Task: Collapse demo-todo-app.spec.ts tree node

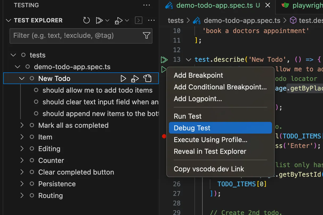Action: (17, 67)
